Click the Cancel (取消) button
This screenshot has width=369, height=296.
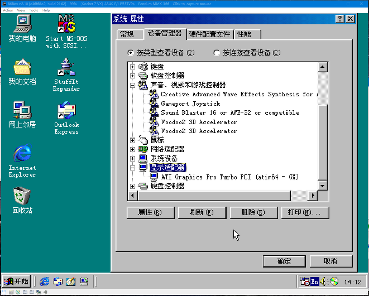pyautogui.click(x=331, y=262)
